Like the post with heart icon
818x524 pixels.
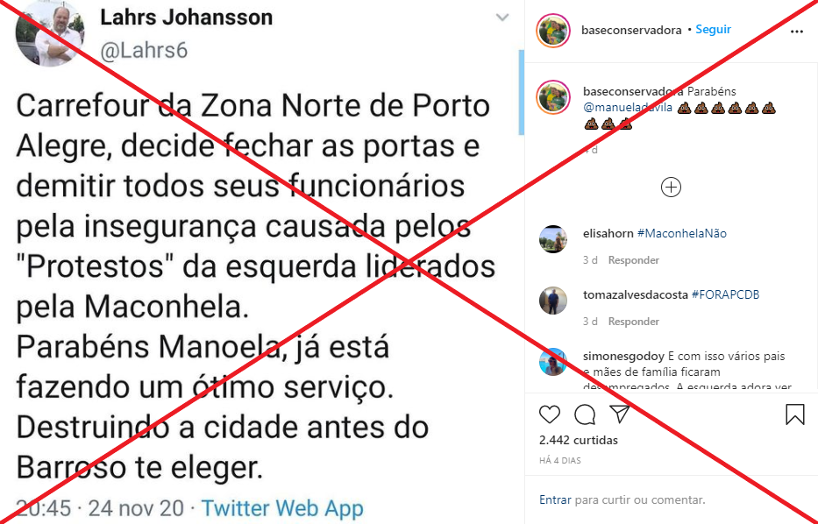[x=550, y=414]
